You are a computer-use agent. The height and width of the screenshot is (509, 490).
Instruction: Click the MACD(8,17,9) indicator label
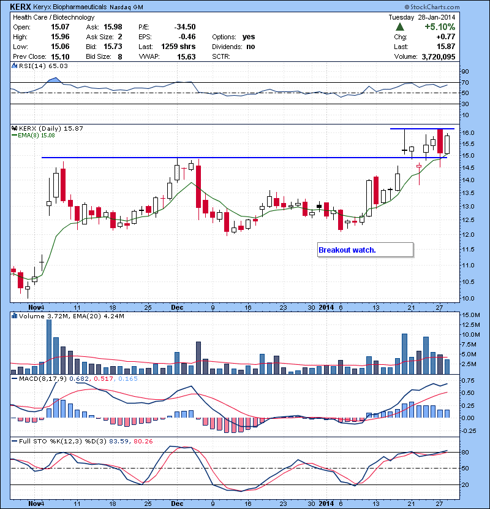(x=43, y=379)
